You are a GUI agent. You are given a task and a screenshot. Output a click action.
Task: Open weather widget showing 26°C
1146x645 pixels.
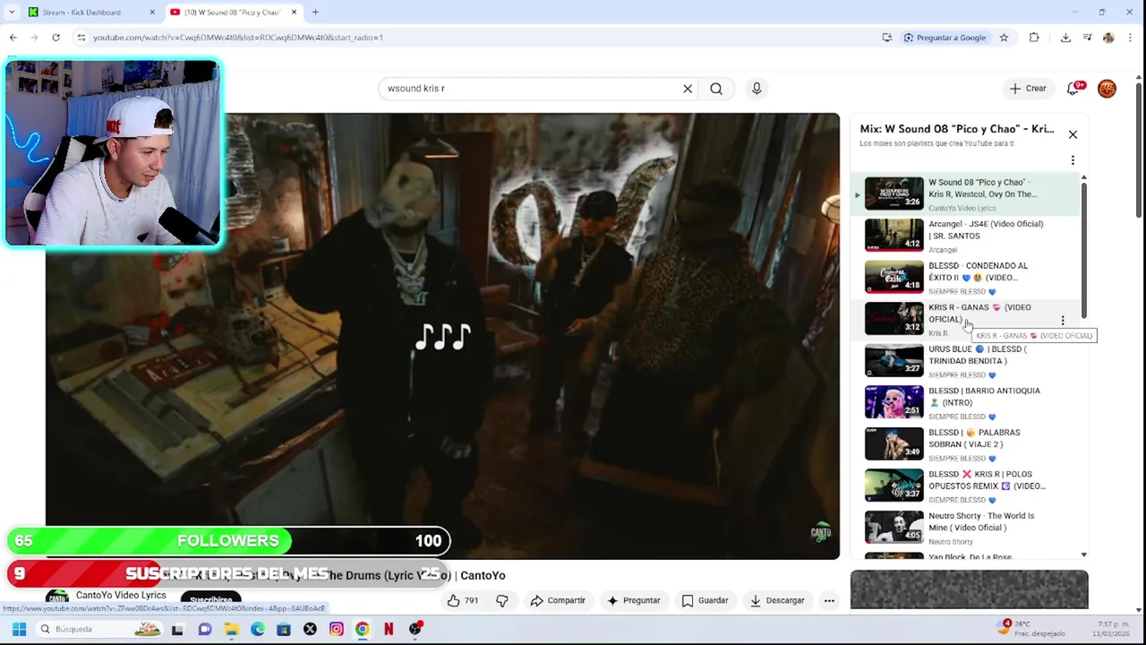pos(1031,628)
